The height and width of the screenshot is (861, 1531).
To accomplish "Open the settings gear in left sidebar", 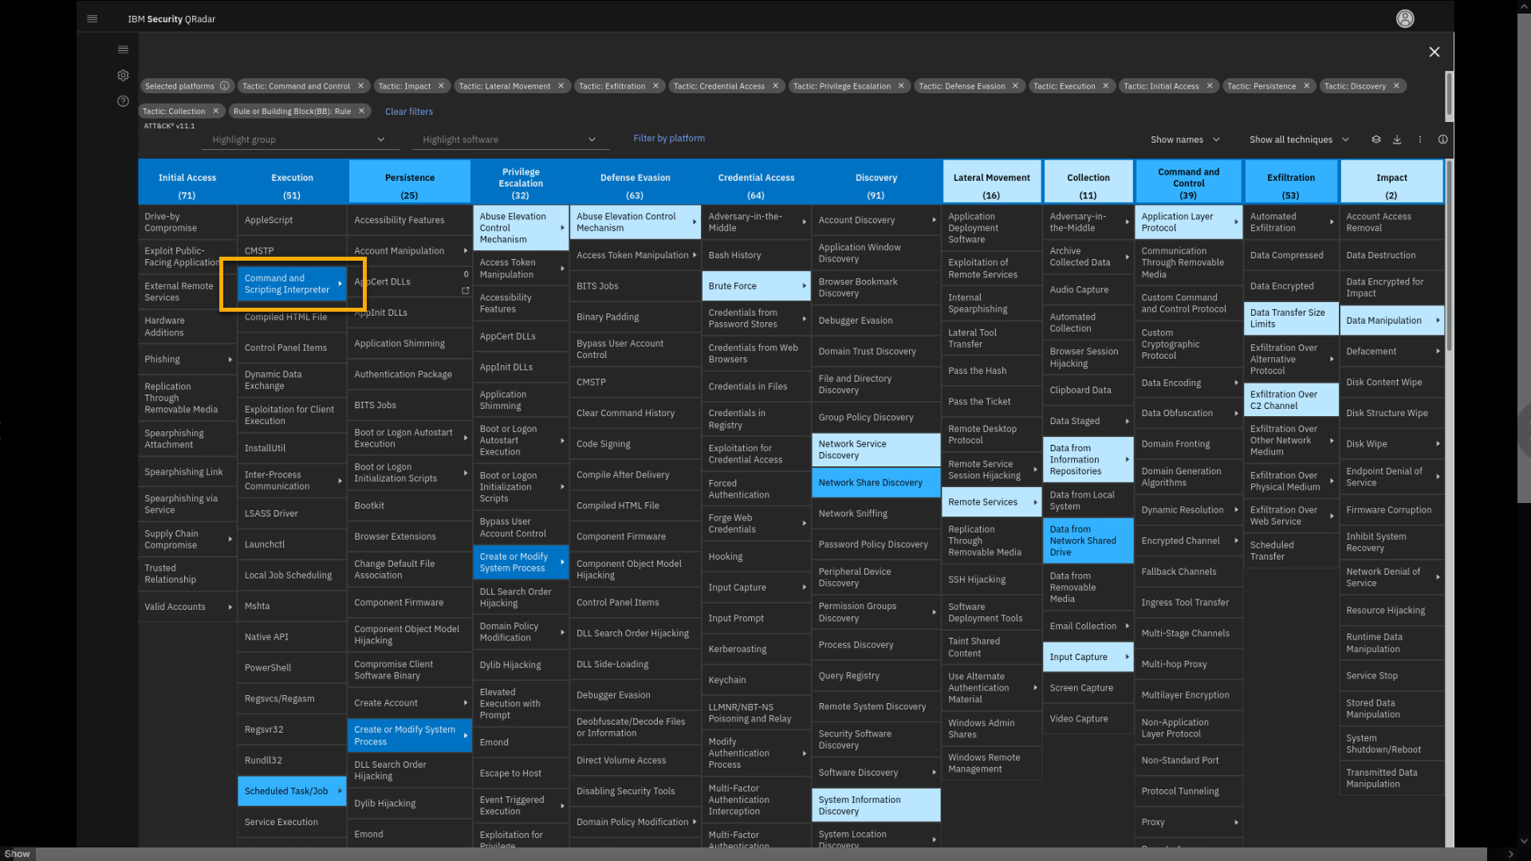I will pos(123,76).
